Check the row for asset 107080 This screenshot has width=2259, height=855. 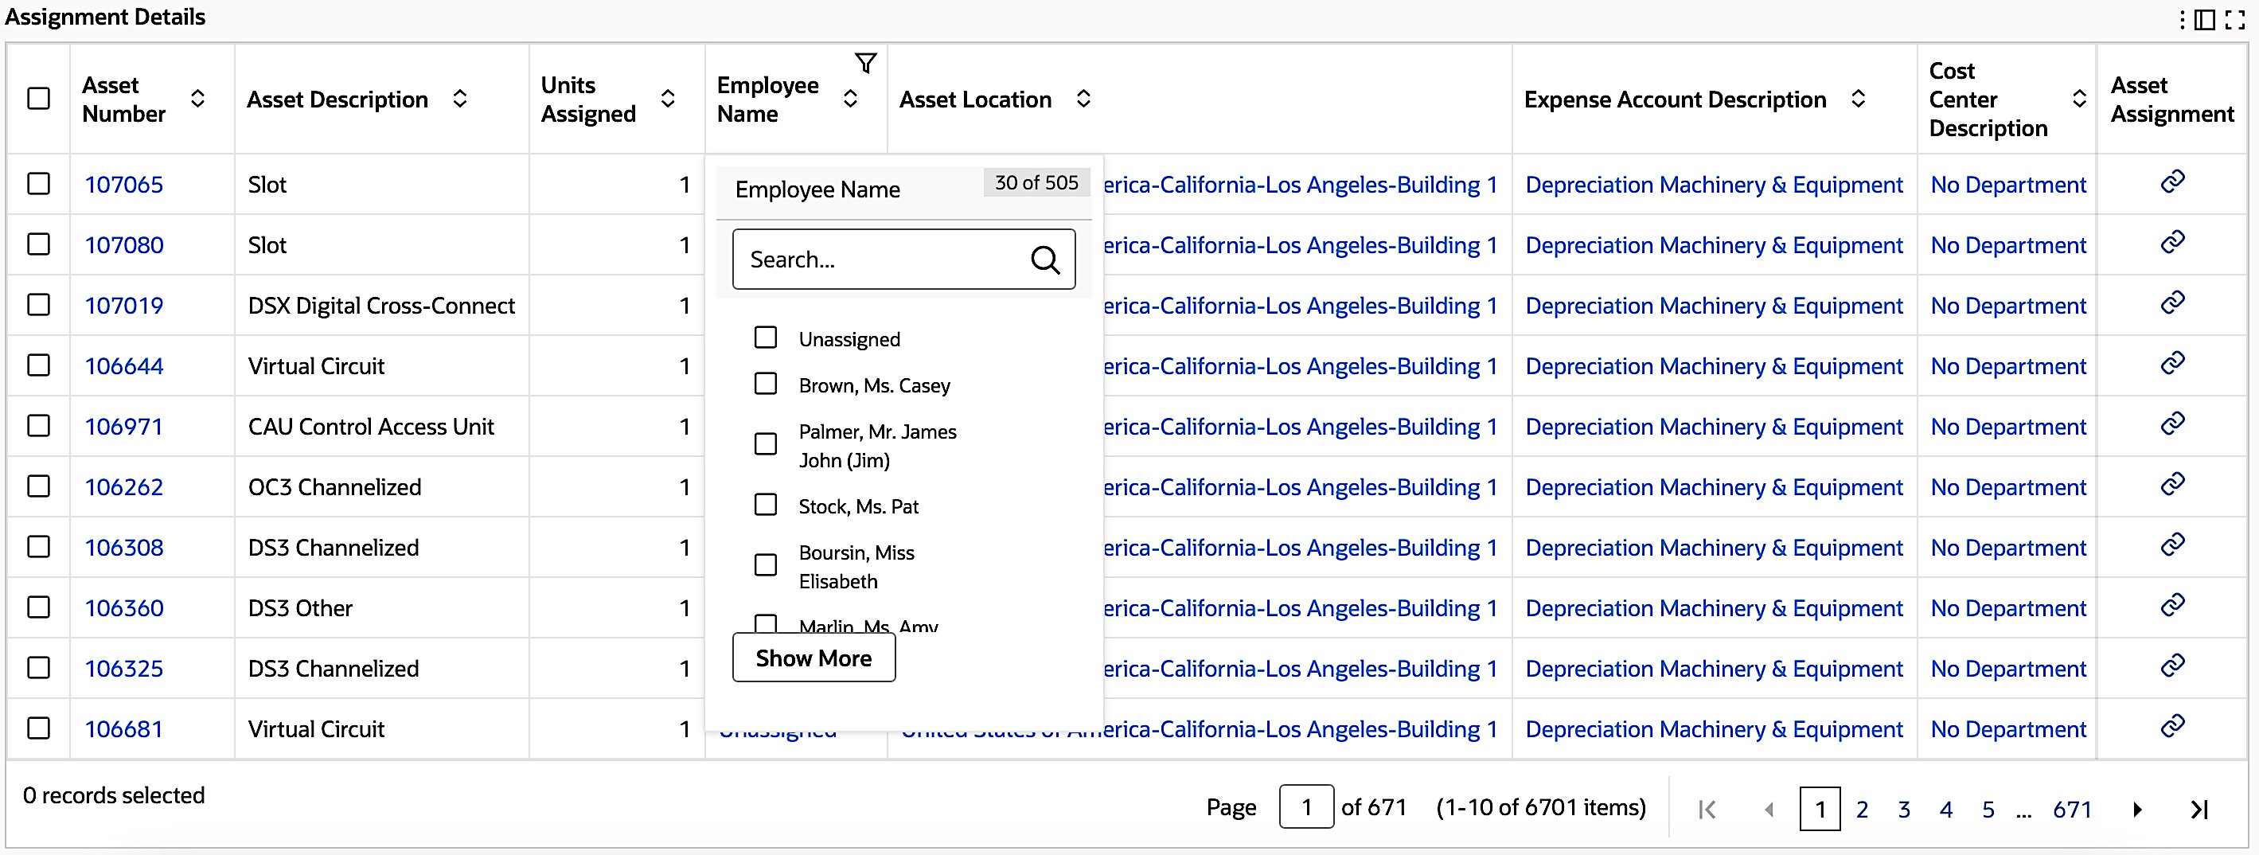click(x=38, y=244)
